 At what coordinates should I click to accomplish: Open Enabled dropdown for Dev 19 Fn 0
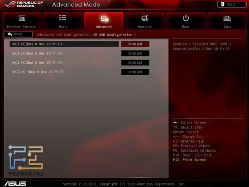click(x=135, y=53)
